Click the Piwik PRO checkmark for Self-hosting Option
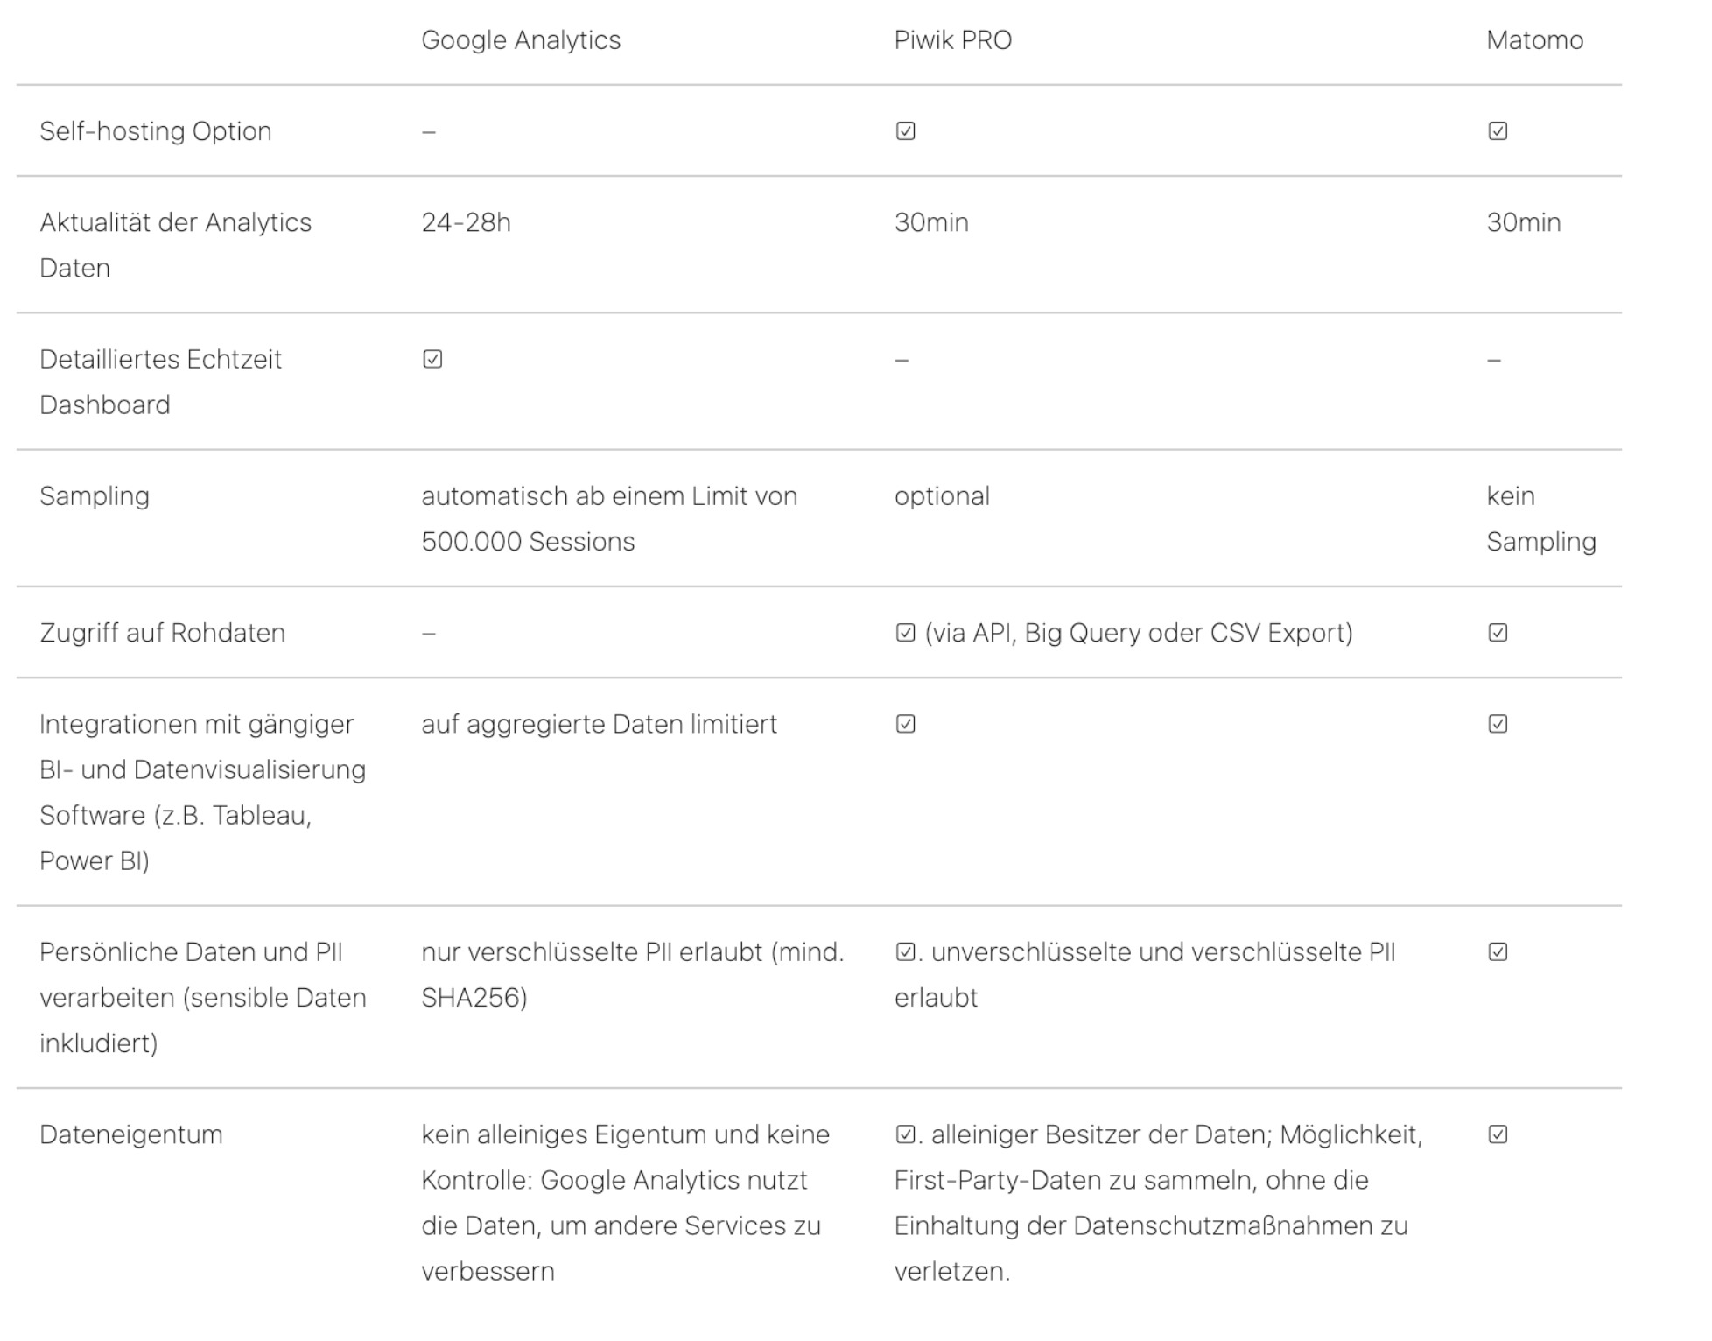 905,131
